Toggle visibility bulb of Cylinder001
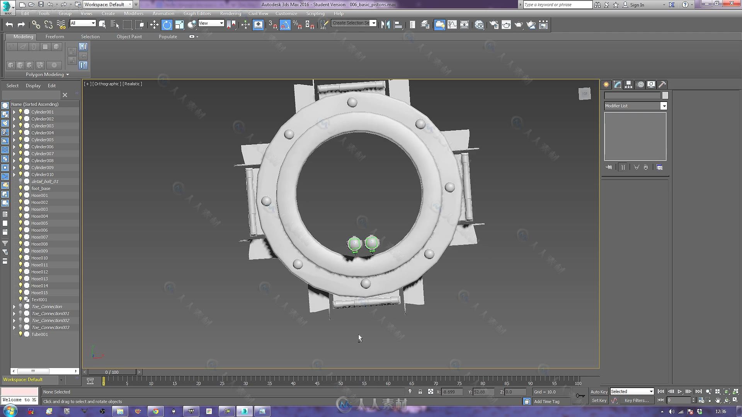The image size is (742, 417). [x=20, y=112]
